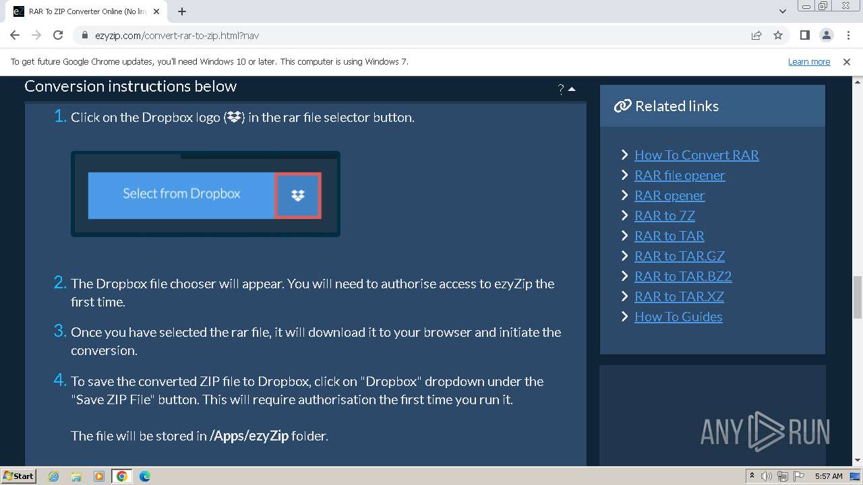Click the Related links chain icon

(622, 106)
